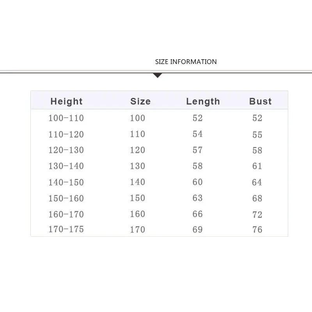
Task: Choose the 150-160 height range cell
Action: pyautogui.click(x=66, y=199)
